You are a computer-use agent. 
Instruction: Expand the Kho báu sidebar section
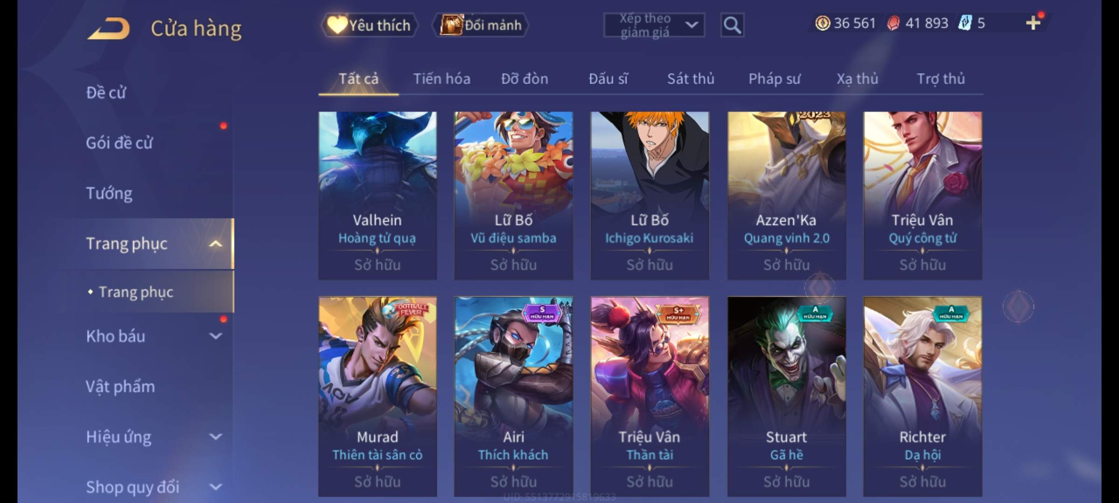[x=215, y=336]
